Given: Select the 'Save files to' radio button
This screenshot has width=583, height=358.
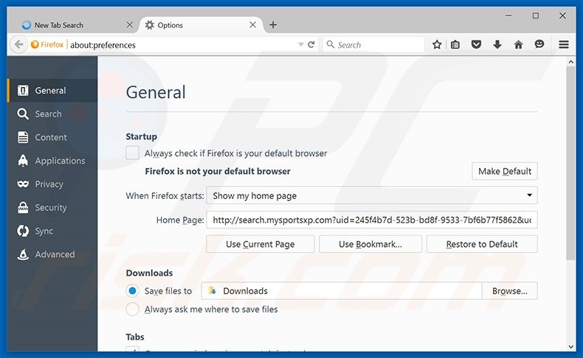Looking at the screenshot, I should 132,291.
